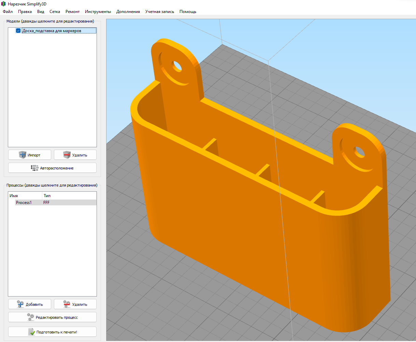Click the Edit process gears icon
The image size is (416, 342).
tap(31, 317)
